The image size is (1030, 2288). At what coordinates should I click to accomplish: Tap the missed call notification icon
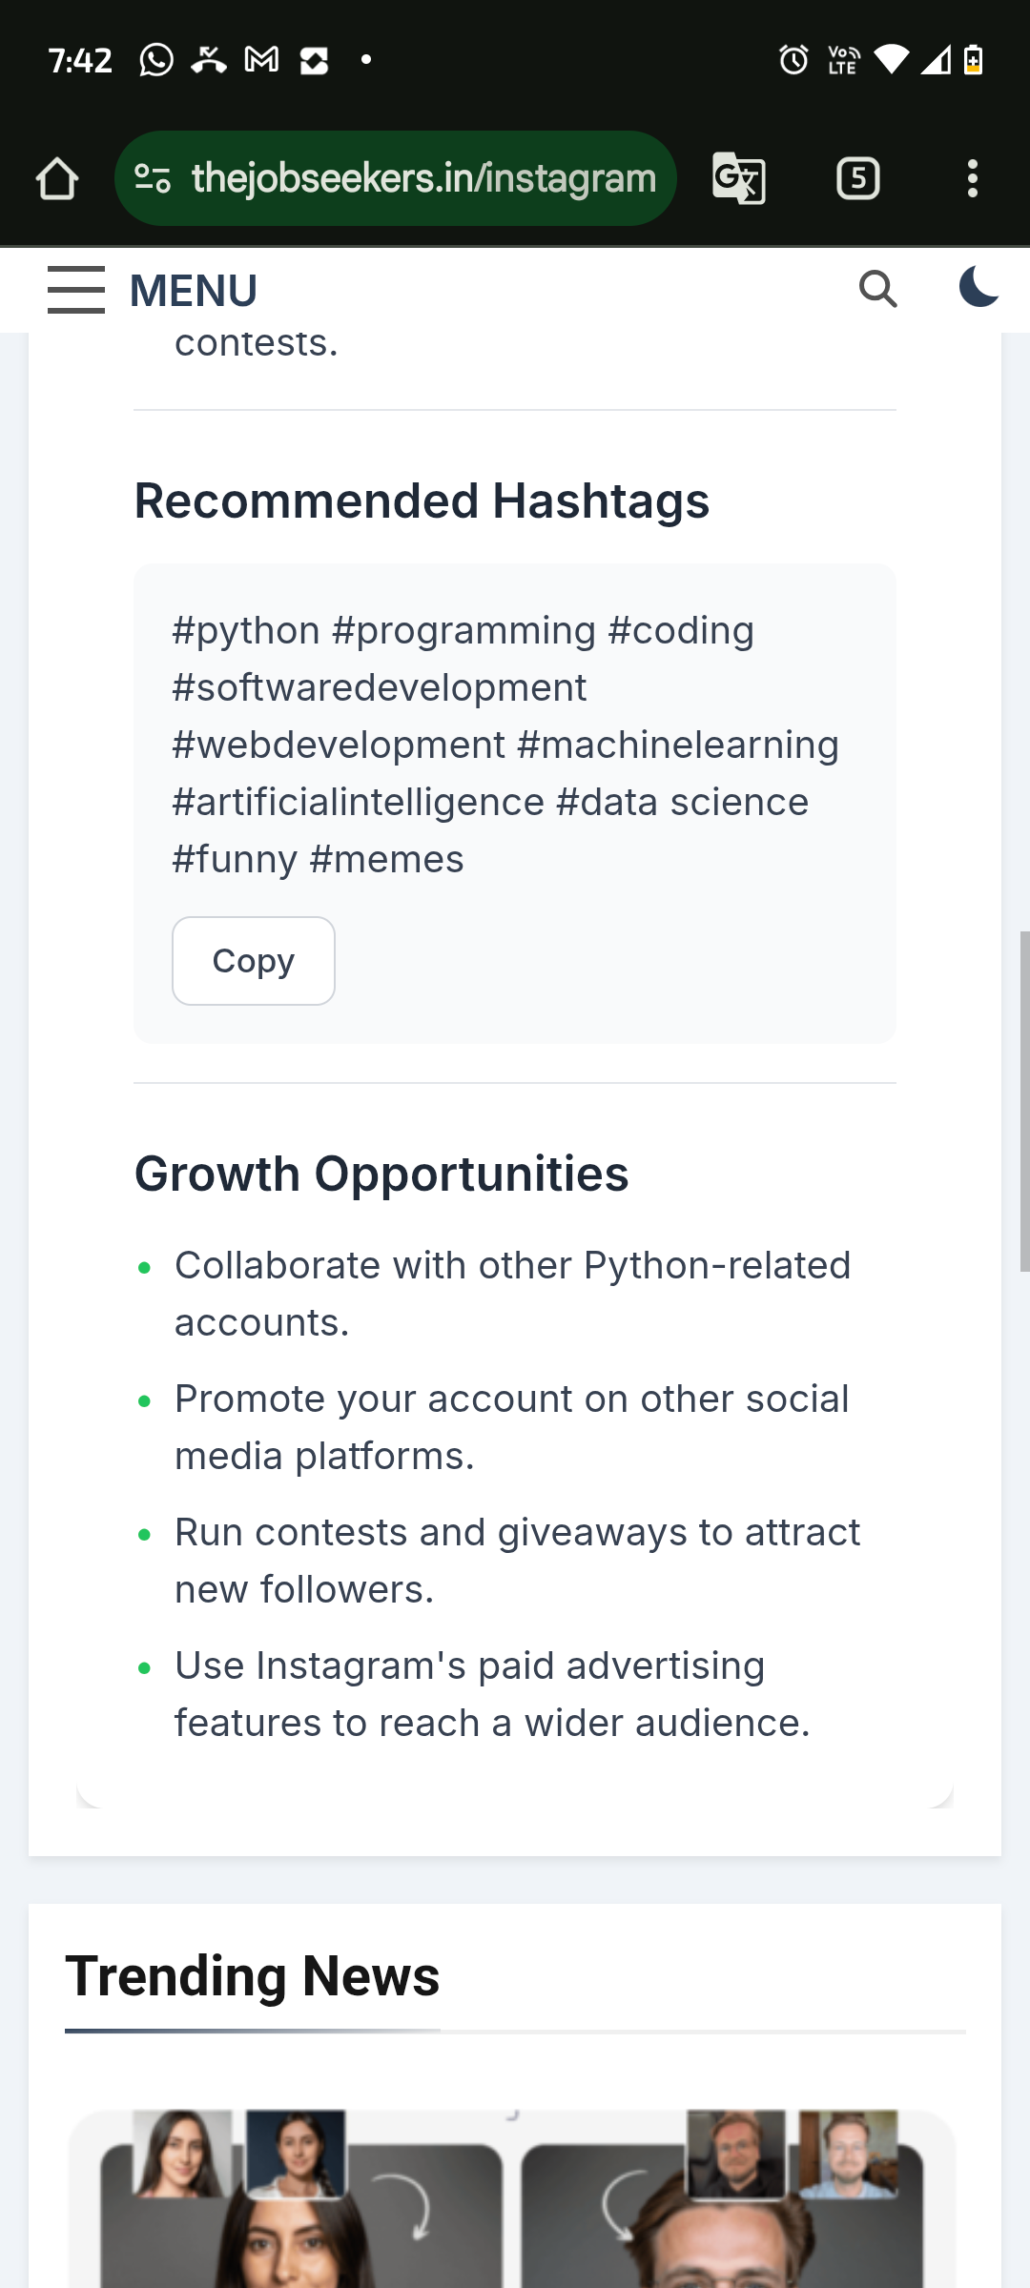pos(209,60)
